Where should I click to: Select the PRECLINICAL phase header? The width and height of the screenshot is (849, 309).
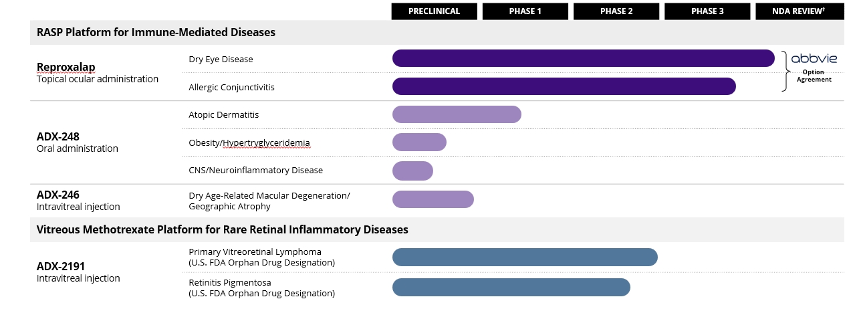(x=434, y=11)
